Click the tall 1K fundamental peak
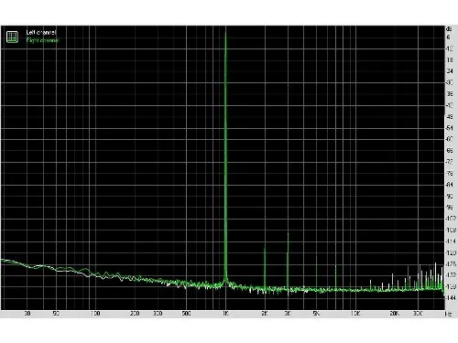 (225, 153)
